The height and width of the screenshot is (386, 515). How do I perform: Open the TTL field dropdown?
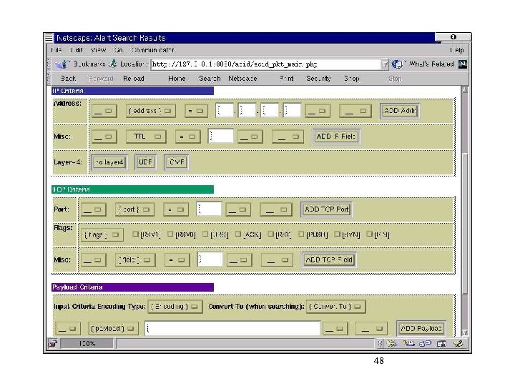146,137
